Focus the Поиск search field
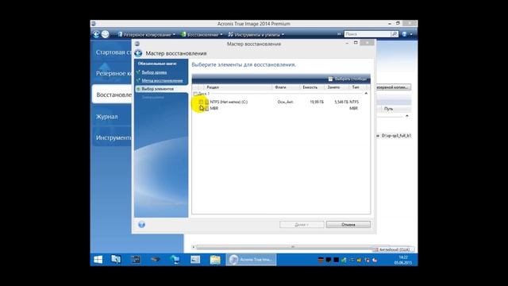 click(368, 34)
